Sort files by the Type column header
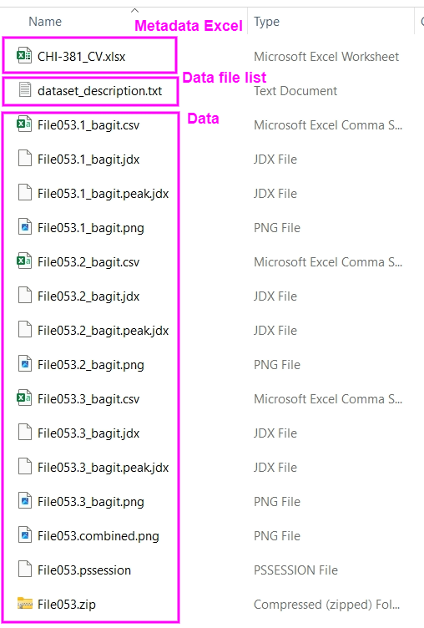This screenshot has height=628, width=424. pos(266,22)
